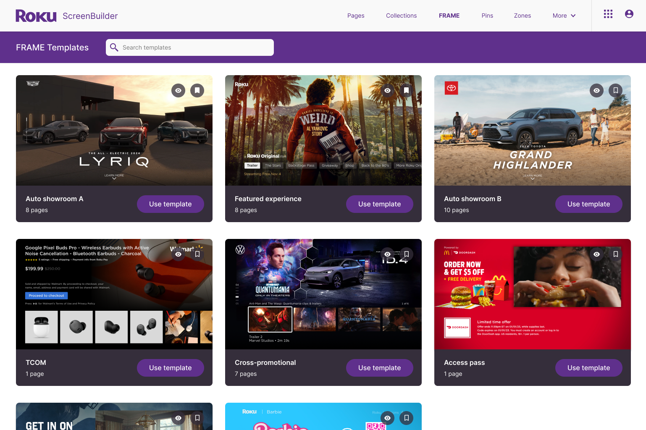Bookmark the Access pass template
The width and height of the screenshot is (646, 430).
click(x=616, y=254)
